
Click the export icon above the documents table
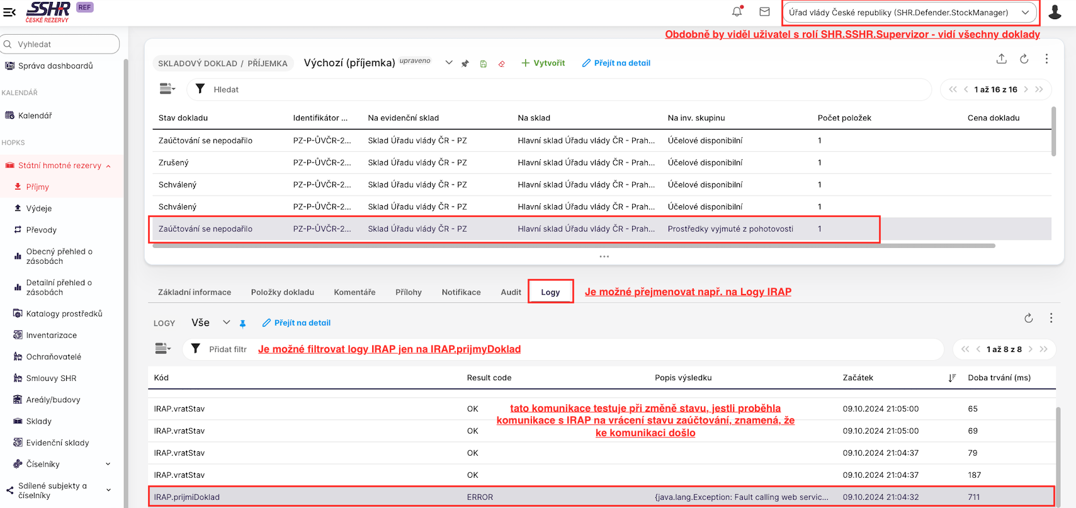tap(1001, 59)
